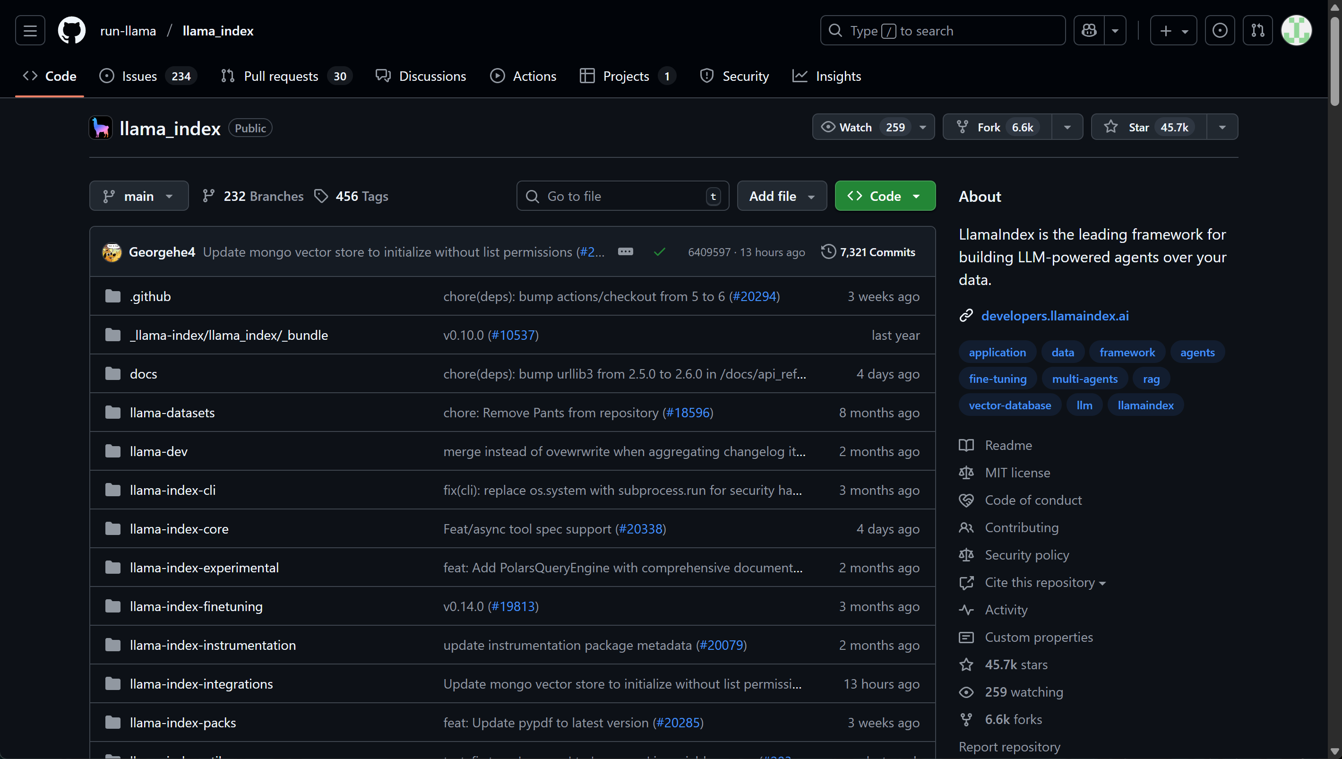Open the Pull requests tab

(x=286, y=76)
